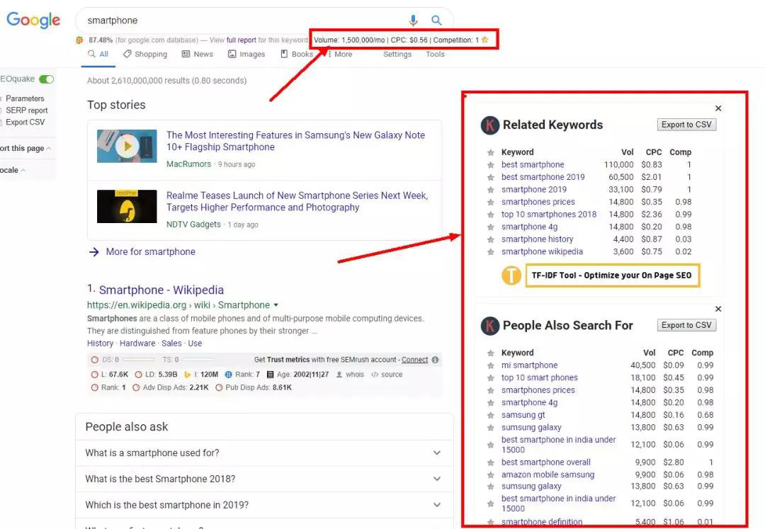Click the voice search microphone icon

(x=414, y=20)
